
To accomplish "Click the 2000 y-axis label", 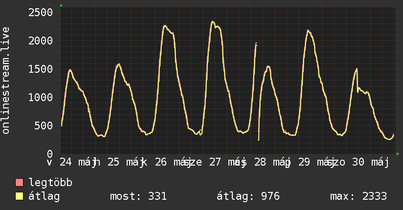I will [41, 41].
